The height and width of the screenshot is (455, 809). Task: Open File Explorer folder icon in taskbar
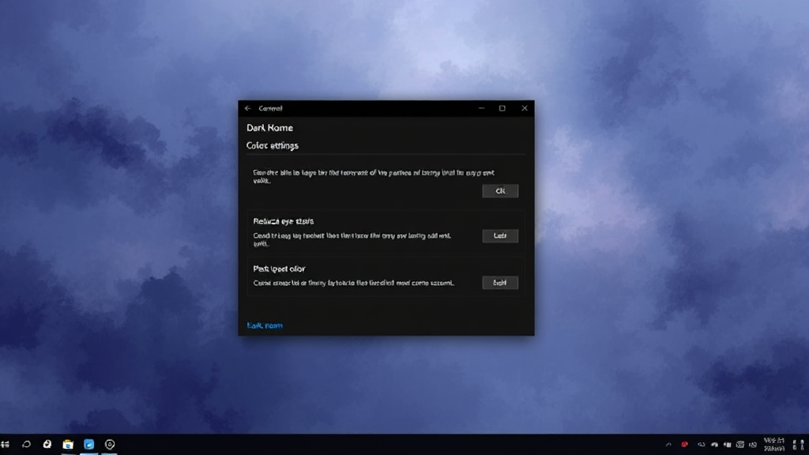click(68, 445)
